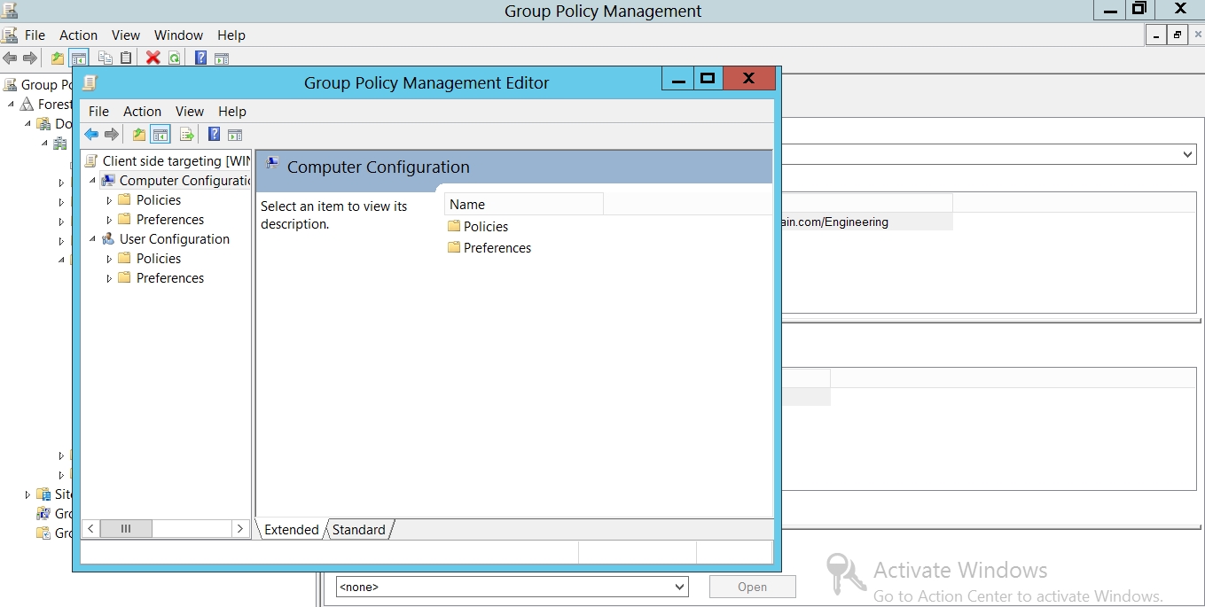Open the <none> dropdown at the bottom
Screen dimensions: 1205x607
pyautogui.click(x=679, y=587)
